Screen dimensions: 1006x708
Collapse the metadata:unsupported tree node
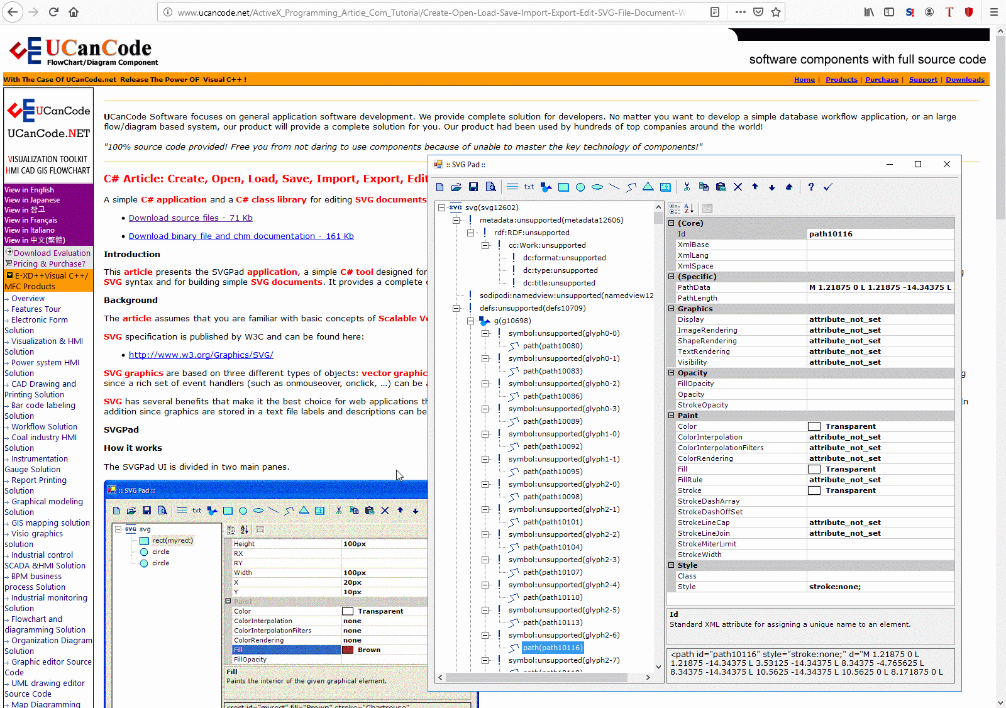[x=456, y=220]
